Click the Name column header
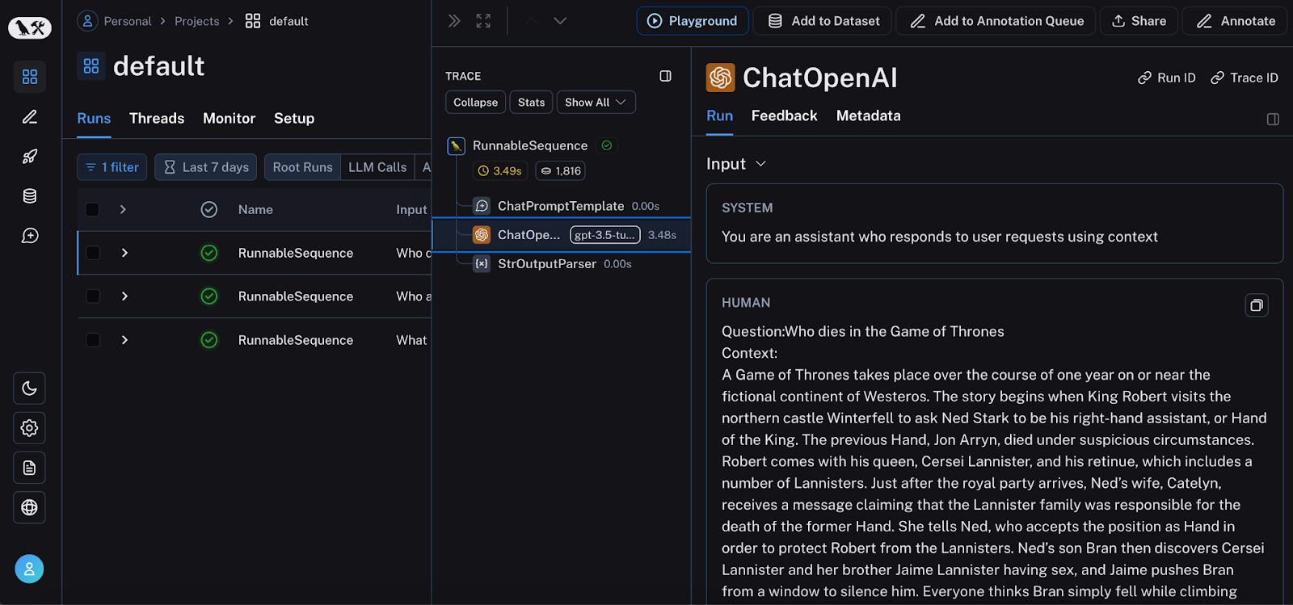 (255, 210)
